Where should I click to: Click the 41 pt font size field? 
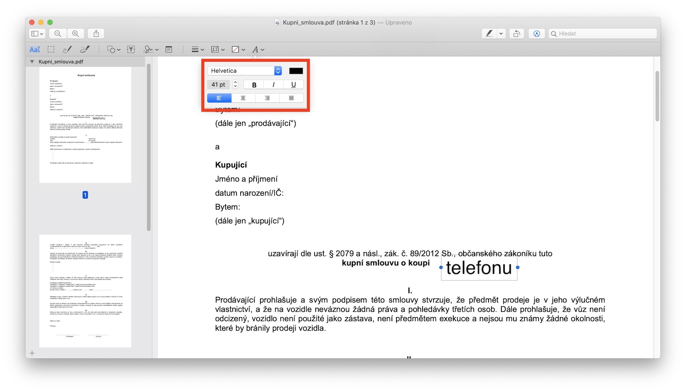pos(218,85)
